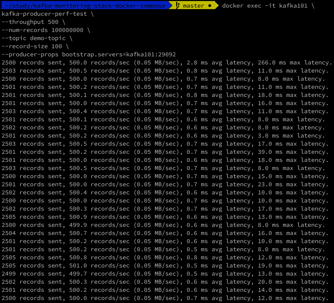334x303 pixels.
Task: Click 'bootstrap.servers=kafka101:29092' in the producer-props line
Action: (x=119, y=54)
